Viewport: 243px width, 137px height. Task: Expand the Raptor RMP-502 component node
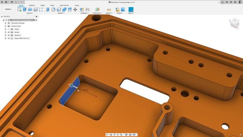[x=6, y=38]
